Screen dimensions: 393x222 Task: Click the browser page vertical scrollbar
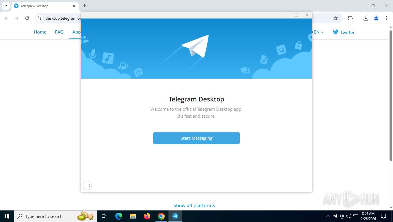point(391,95)
